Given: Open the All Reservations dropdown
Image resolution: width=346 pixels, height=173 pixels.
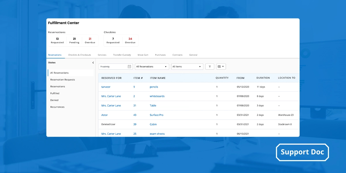Looking at the screenshot, I should [x=152, y=66].
